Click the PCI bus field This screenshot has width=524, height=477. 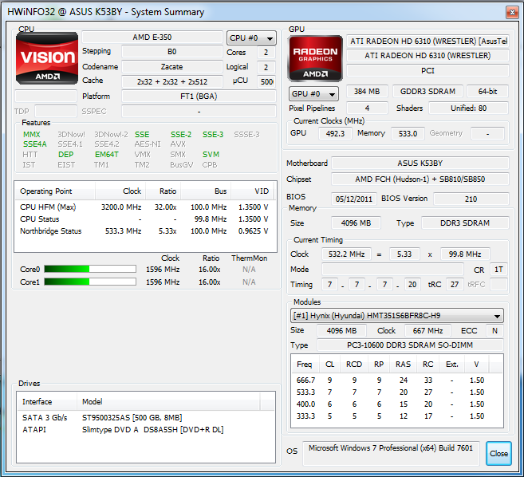tap(427, 70)
